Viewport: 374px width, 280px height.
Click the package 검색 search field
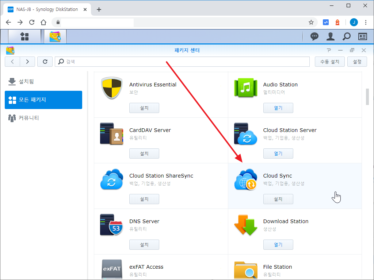click(182, 62)
